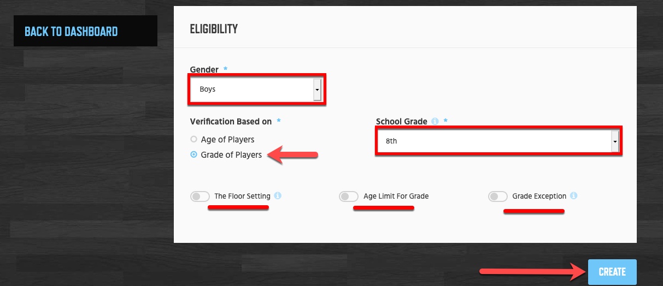This screenshot has width=663, height=286.
Task: Click the info icon next to Grade Exception
Action: click(574, 195)
